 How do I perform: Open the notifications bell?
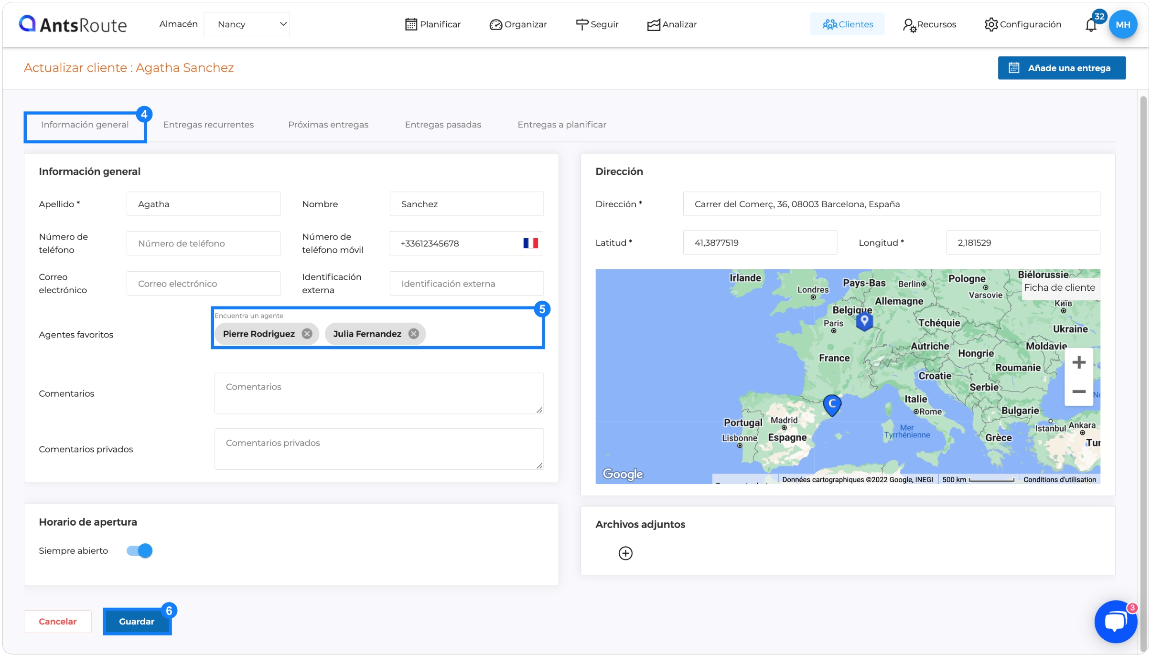point(1091,25)
